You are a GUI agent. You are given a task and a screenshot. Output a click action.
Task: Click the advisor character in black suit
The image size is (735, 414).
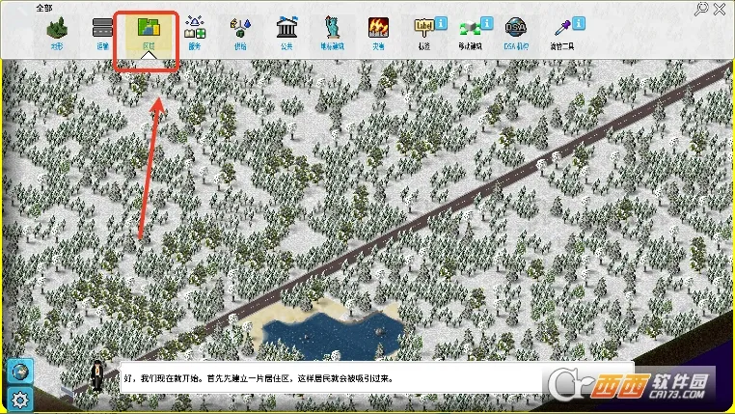coord(97,375)
